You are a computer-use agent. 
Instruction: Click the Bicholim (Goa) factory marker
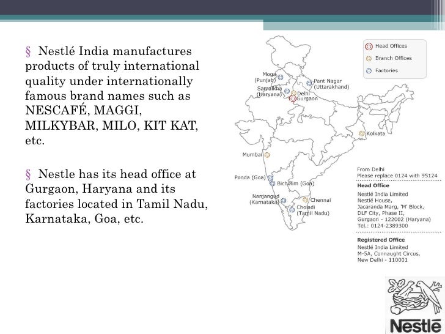pos(273,184)
